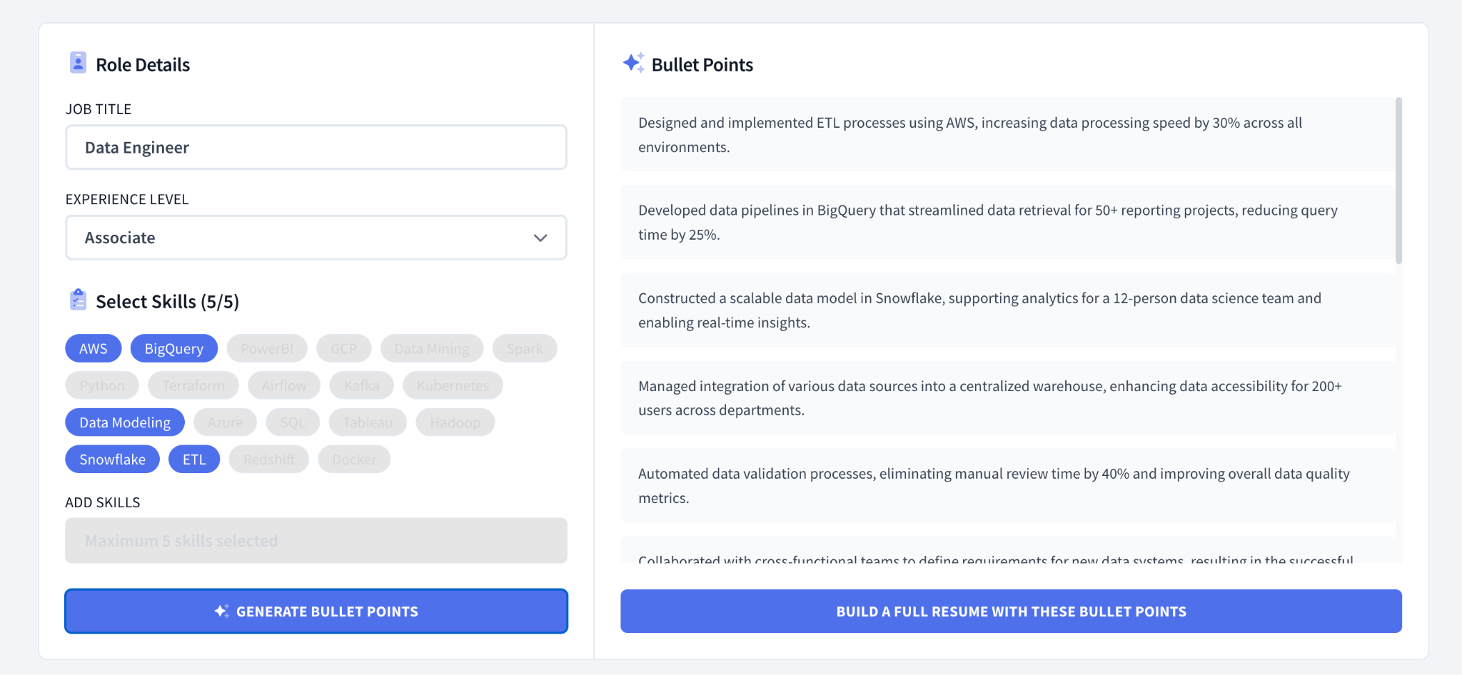Click the Snowflake scalable data model bullet
This screenshot has width=1462, height=675.
1007,310
